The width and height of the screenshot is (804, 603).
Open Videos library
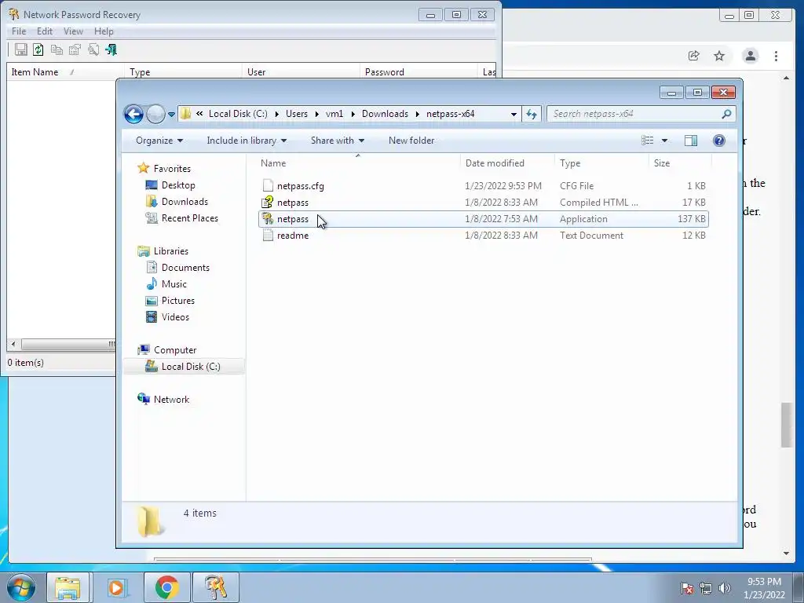coord(175,317)
